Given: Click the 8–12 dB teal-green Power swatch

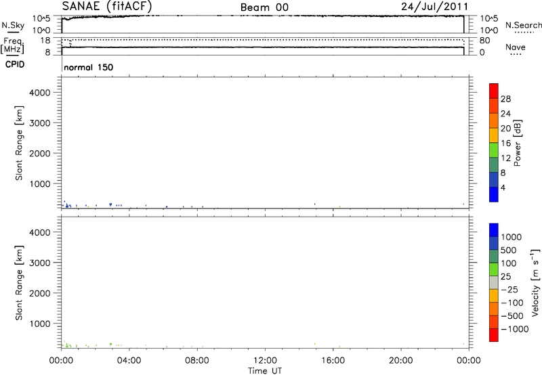Looking at the screenshot, I should pos(494,165).
